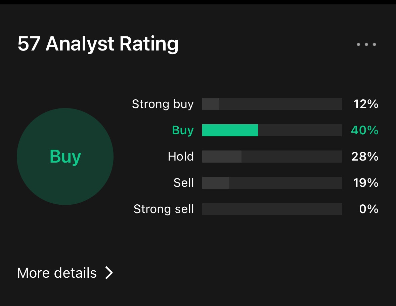Select the Hold rating label
Screen dimensions: 396x306
coord(181,157)
